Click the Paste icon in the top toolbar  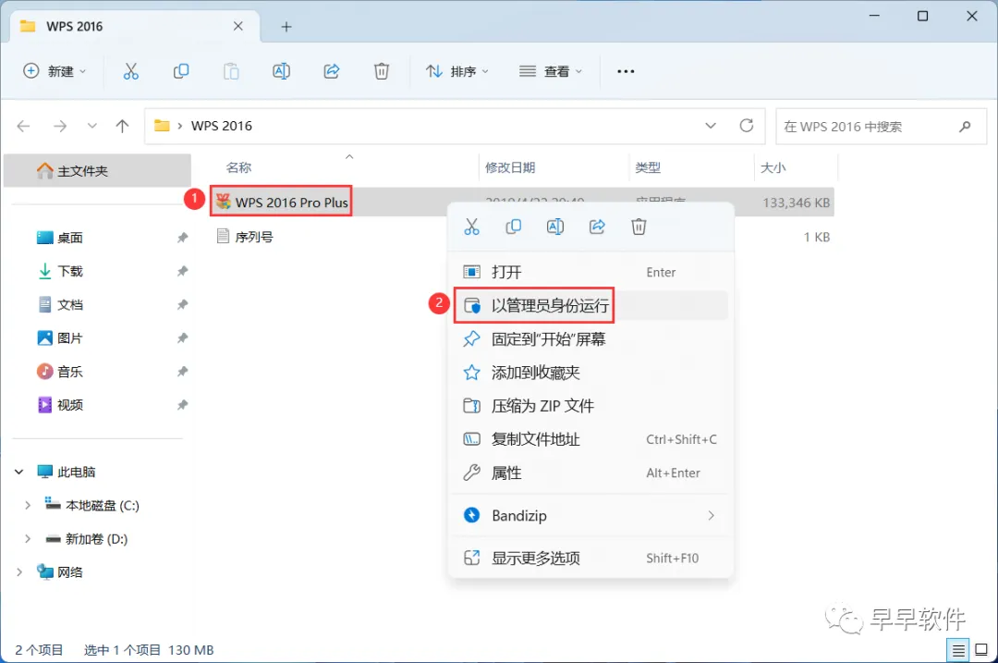(x=231, y=71)
